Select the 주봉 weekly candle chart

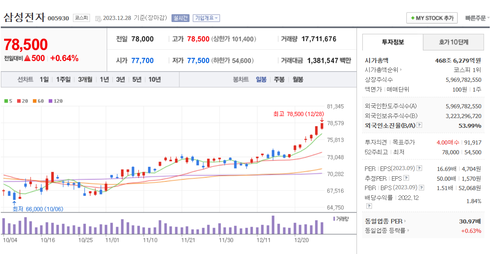279,79
